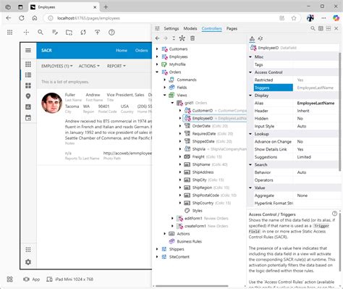
Task: Navigate back in the Controllers explorer
Action: 158,38
